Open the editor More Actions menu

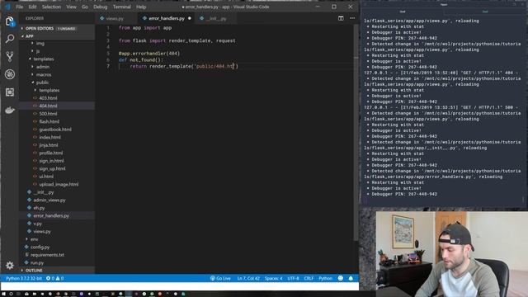pyautogui.click(x=352, y=18)
